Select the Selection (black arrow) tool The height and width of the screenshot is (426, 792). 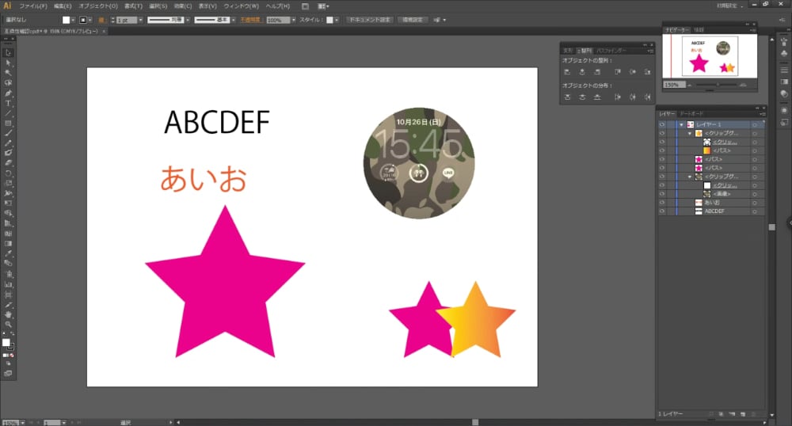pyautogui.click(x=9, y=52)
